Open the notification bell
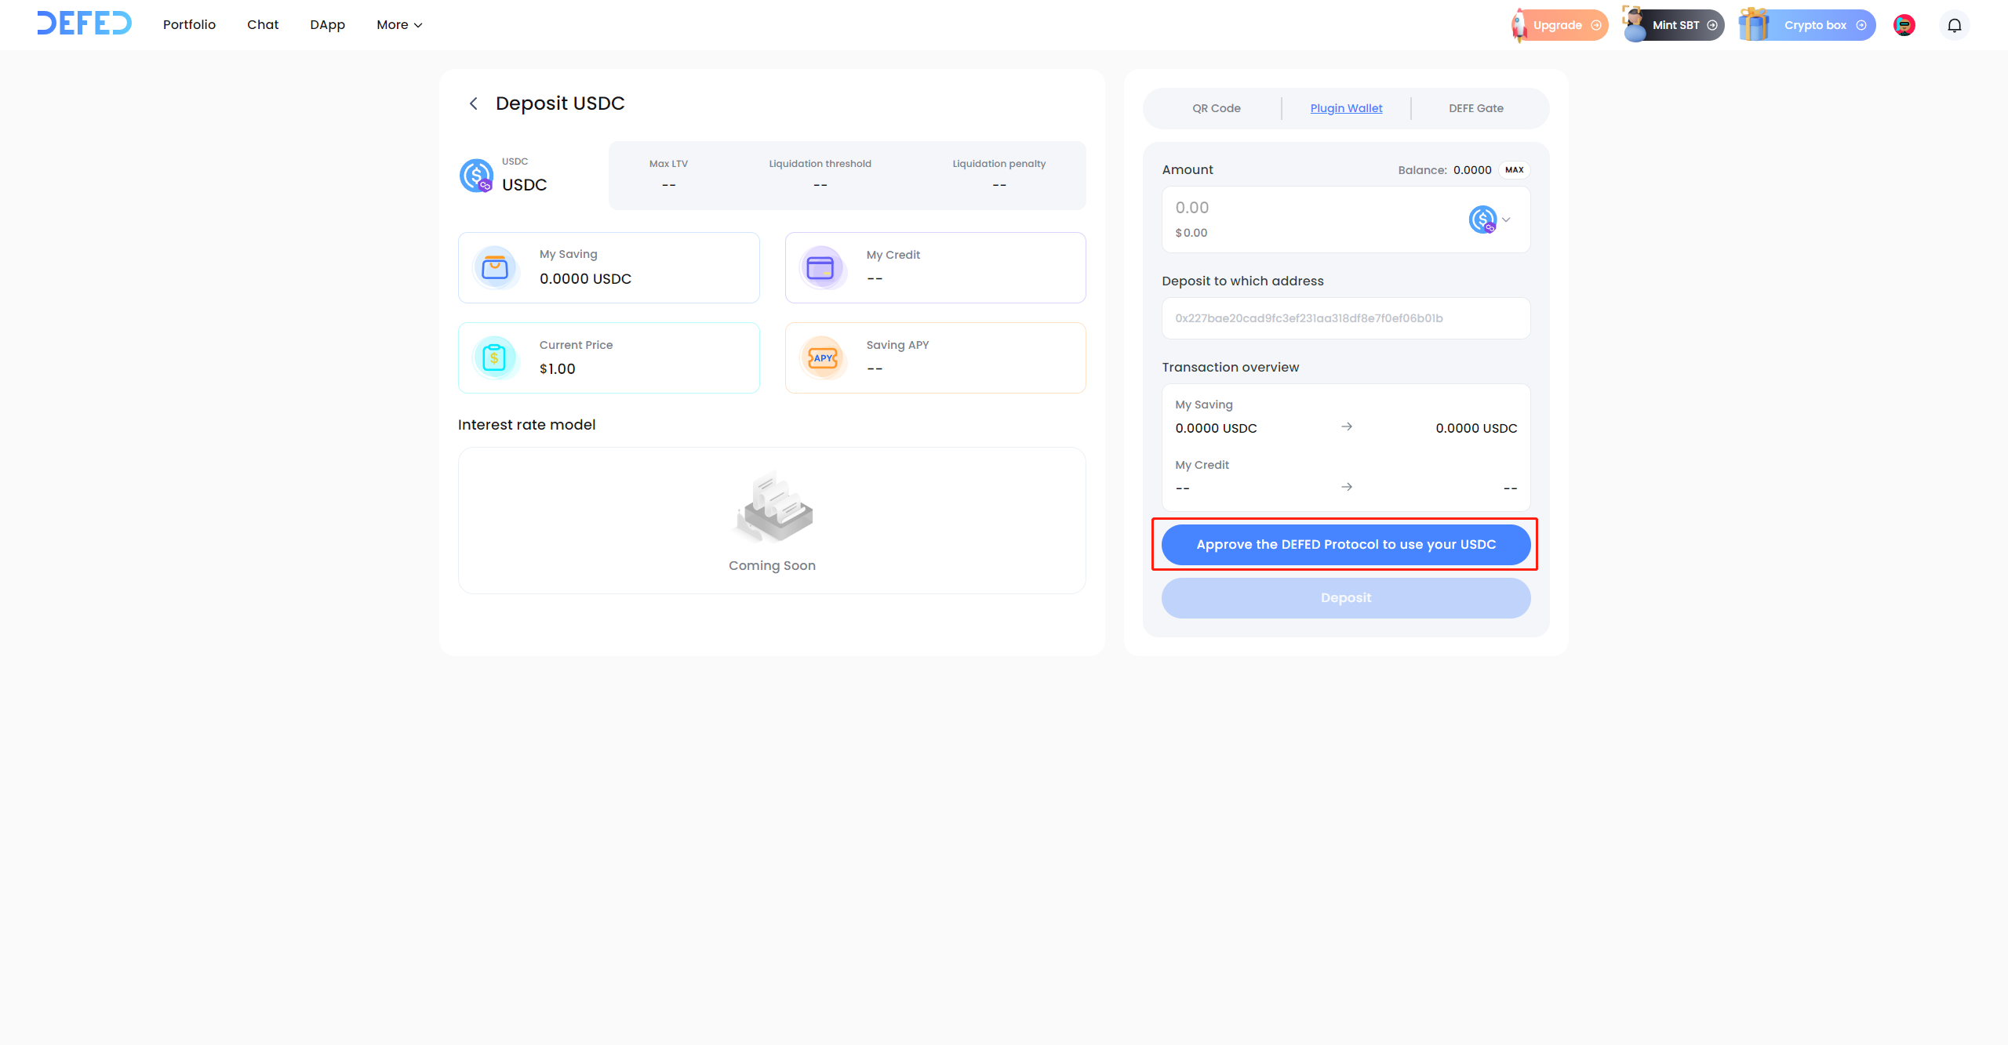2008x1045 pixels. point(1954,25)
